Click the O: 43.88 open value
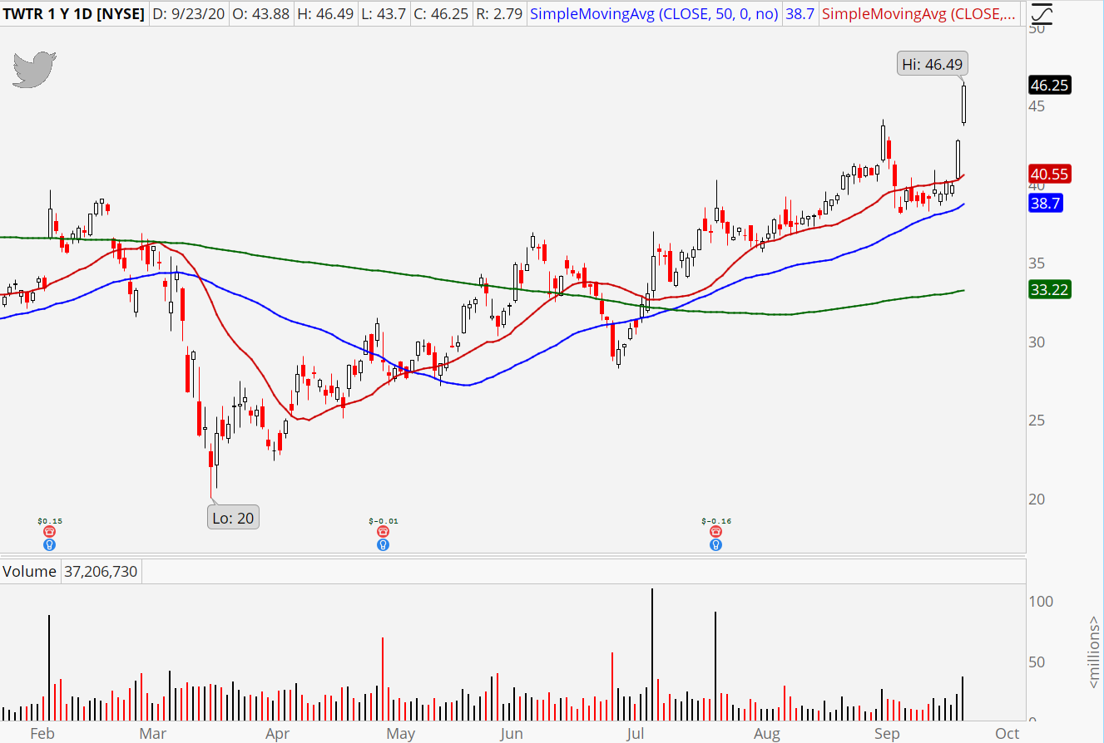The width and height of the screenshot is (1104, 743). pos(262,13)
